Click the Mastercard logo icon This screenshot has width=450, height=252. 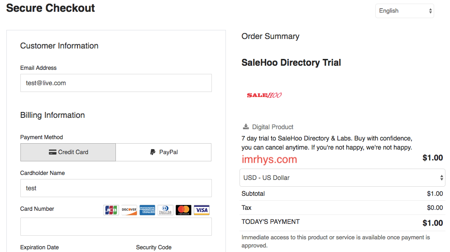pyautogui.click(x=183, y=210)
